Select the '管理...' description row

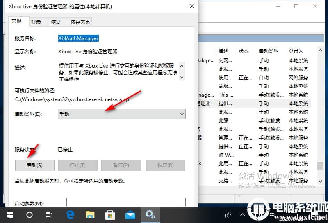(225, 138)
